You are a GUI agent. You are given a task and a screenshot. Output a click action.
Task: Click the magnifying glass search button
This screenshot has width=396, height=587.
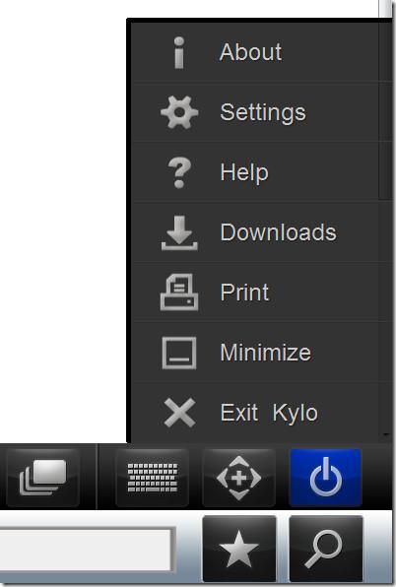coord(326,549)
